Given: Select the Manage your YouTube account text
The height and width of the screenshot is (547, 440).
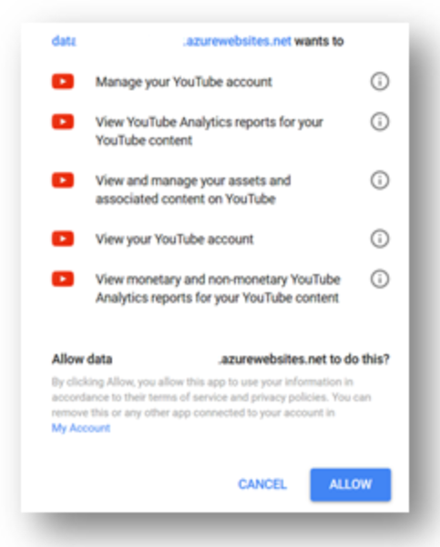Looking at the screenshot, I should (x=184, y=82).
